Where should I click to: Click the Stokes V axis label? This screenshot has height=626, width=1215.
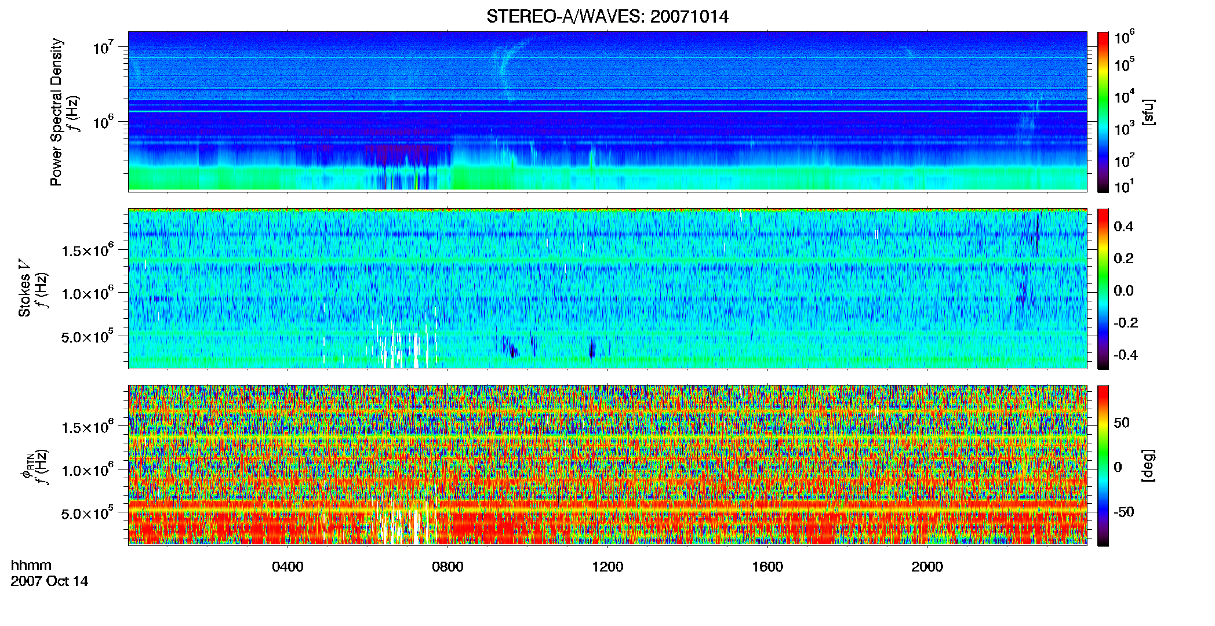pyautogui.click(x=24, y=288)
